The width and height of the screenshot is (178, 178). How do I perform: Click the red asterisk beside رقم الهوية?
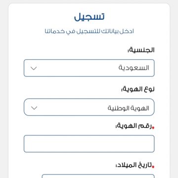tap(153, 128)
